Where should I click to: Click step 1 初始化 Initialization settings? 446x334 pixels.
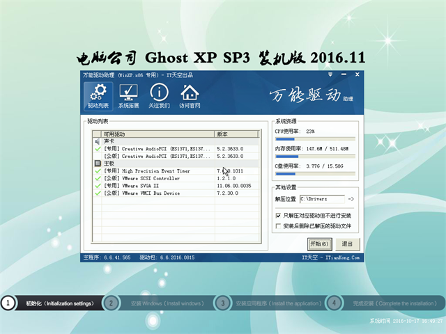(x=52, y=303)
